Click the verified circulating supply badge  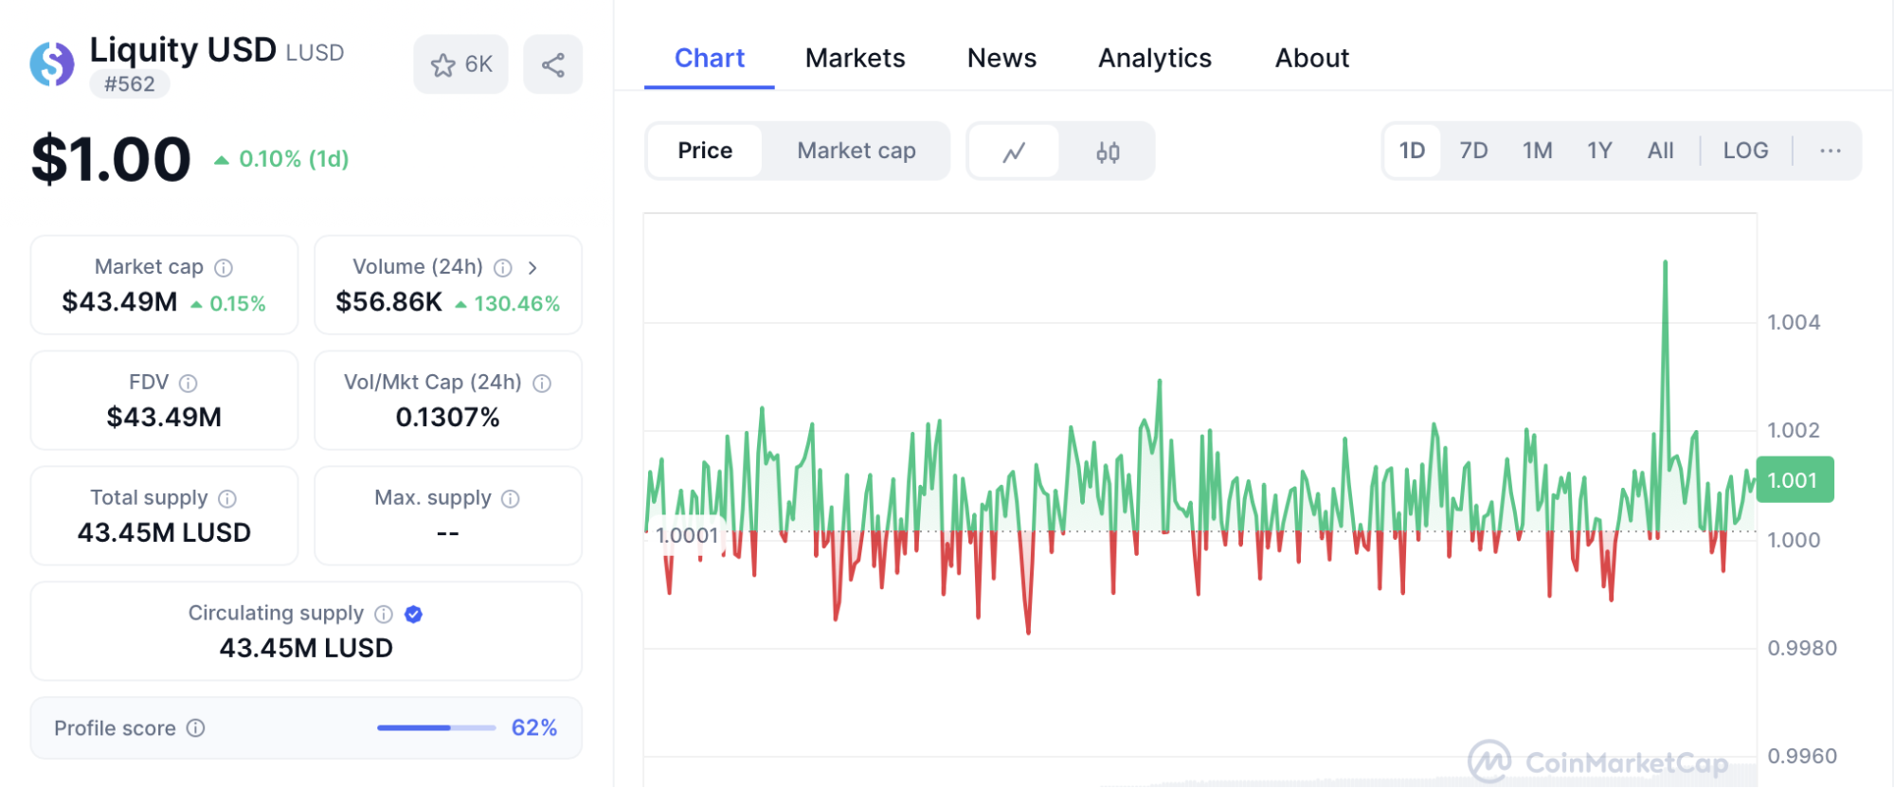tap(413, 615)
